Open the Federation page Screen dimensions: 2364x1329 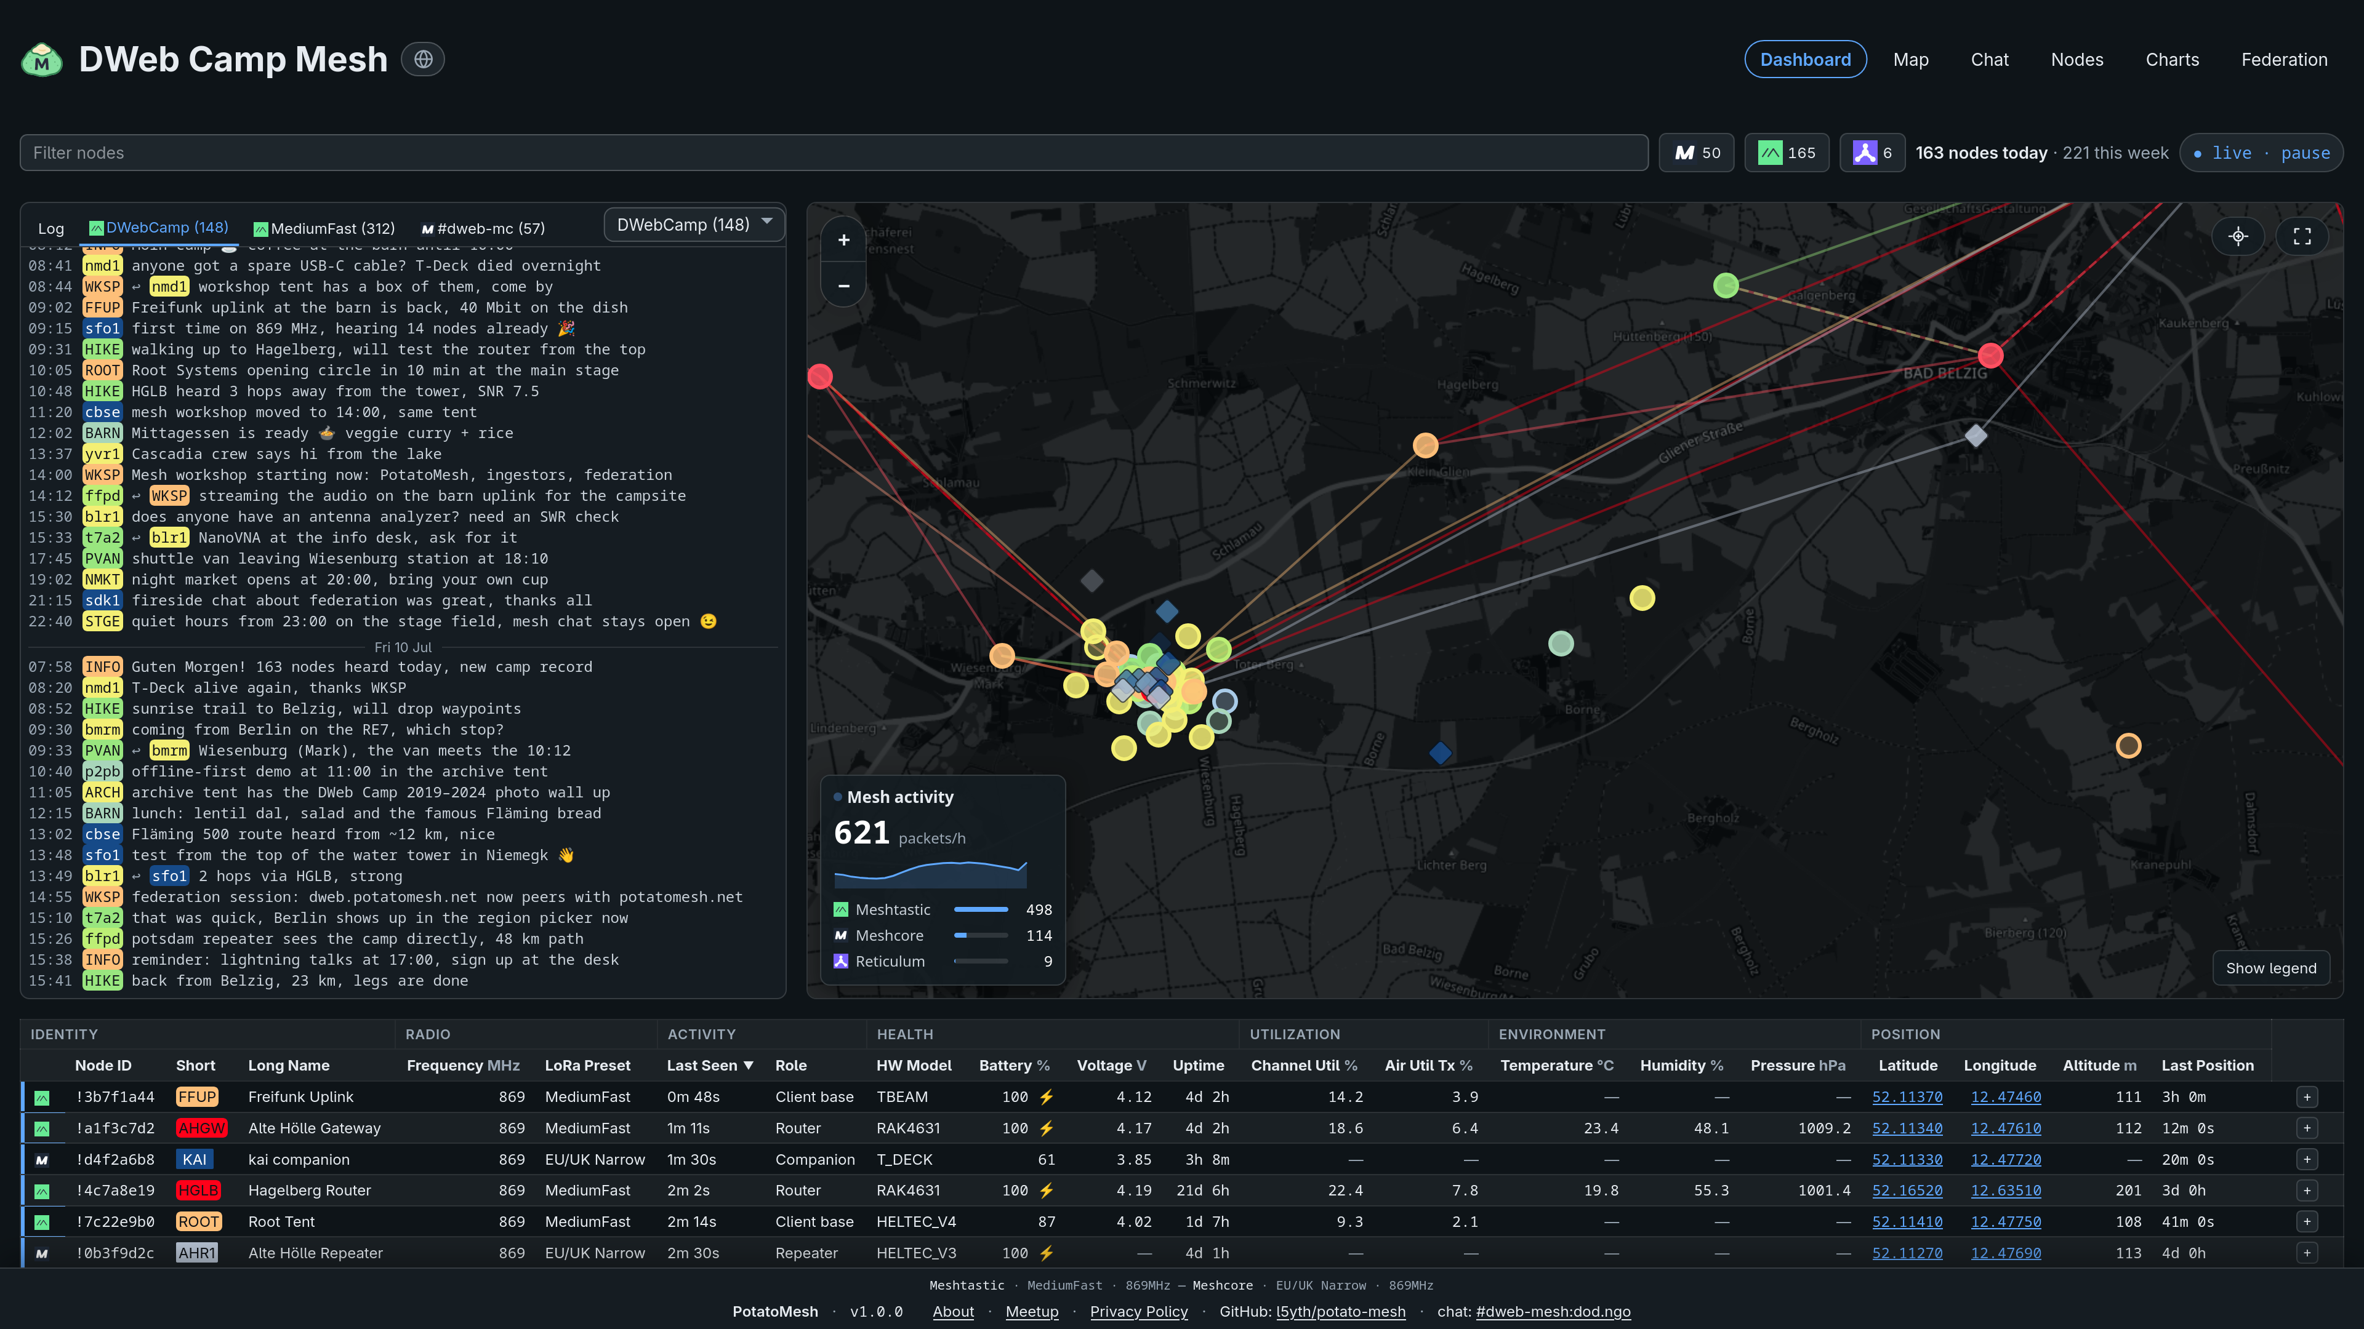pos(2284,60)
